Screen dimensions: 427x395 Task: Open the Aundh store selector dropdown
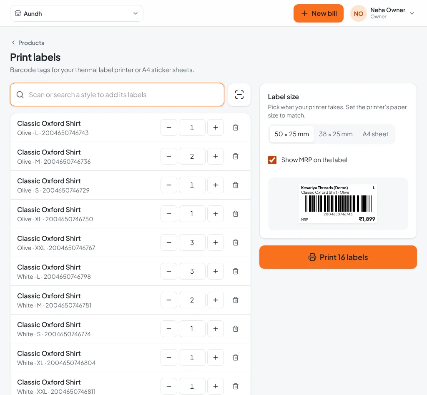[x=77, y=13]
